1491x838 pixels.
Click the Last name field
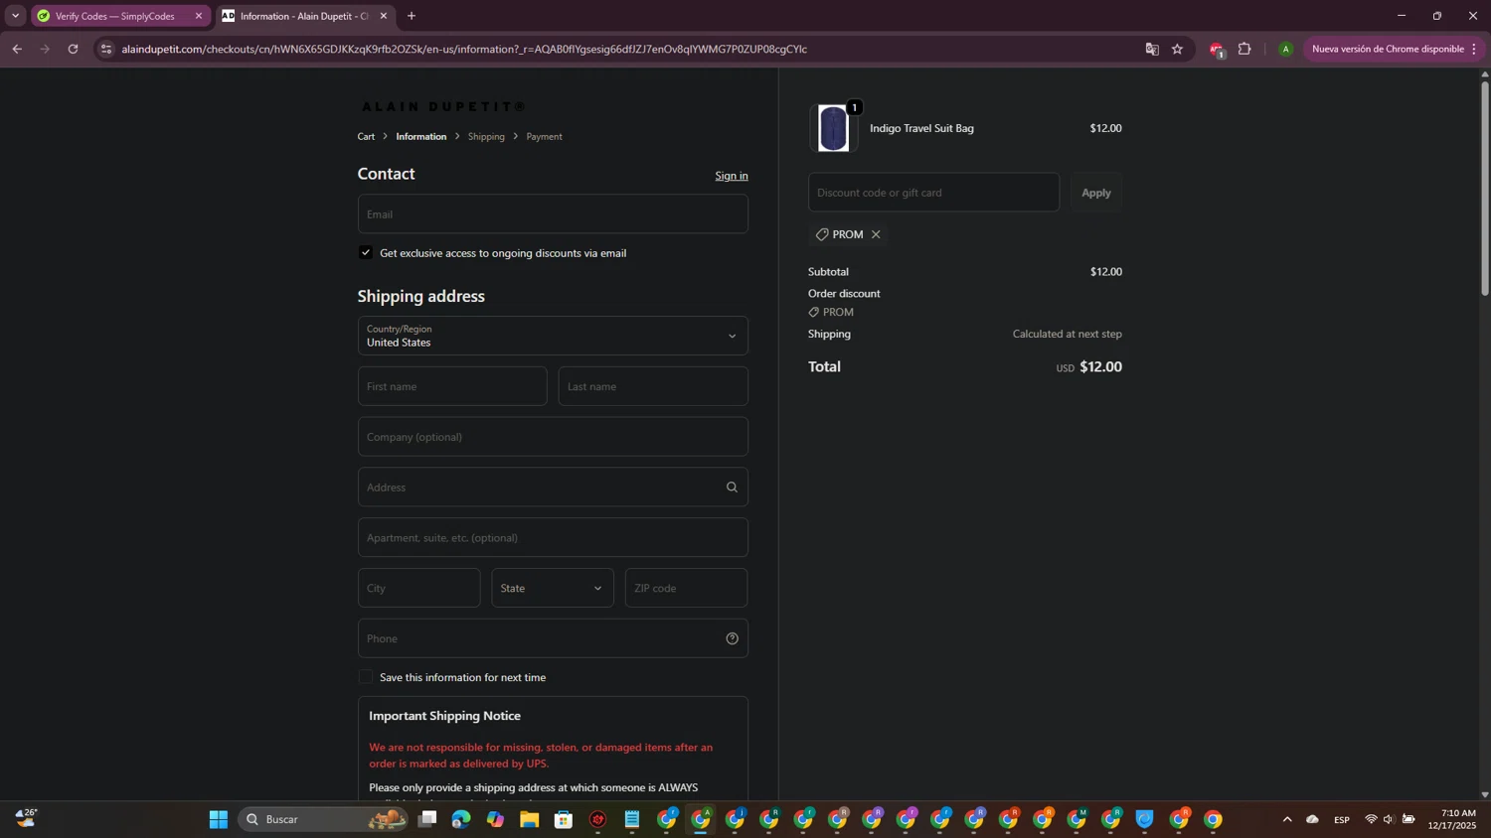coord(653,386)
